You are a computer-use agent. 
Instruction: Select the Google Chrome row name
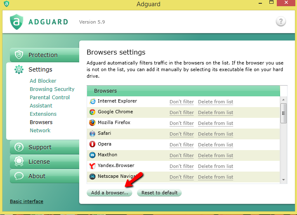coord(115,112)
